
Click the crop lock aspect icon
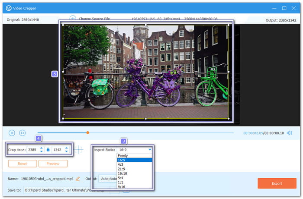point(48,150)
